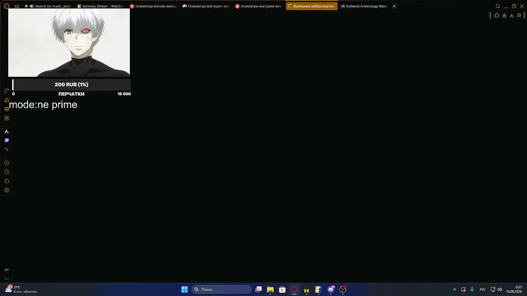The image size is (527, 296).
Task: Switch to the 'Search for music, podc' tab
Action: tap(48, 6)
